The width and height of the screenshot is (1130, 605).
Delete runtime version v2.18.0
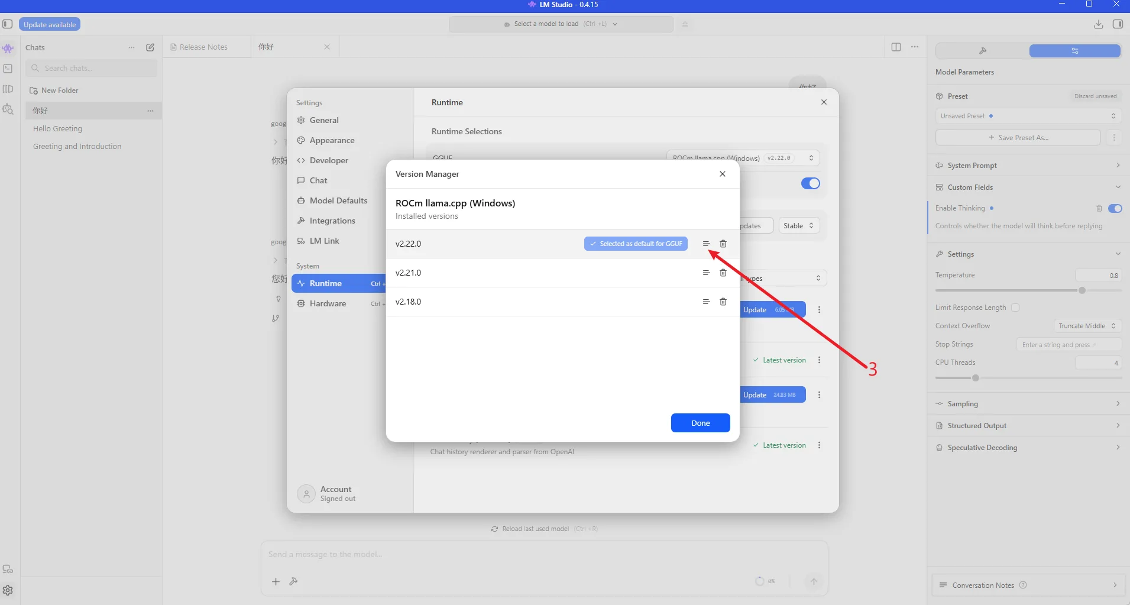[723, 302]
